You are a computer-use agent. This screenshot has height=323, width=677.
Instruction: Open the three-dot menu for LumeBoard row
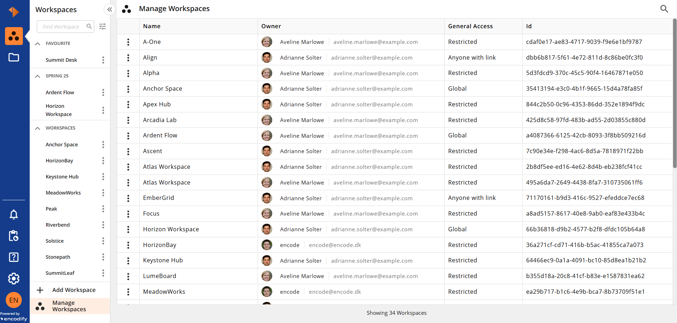[128, 276]
